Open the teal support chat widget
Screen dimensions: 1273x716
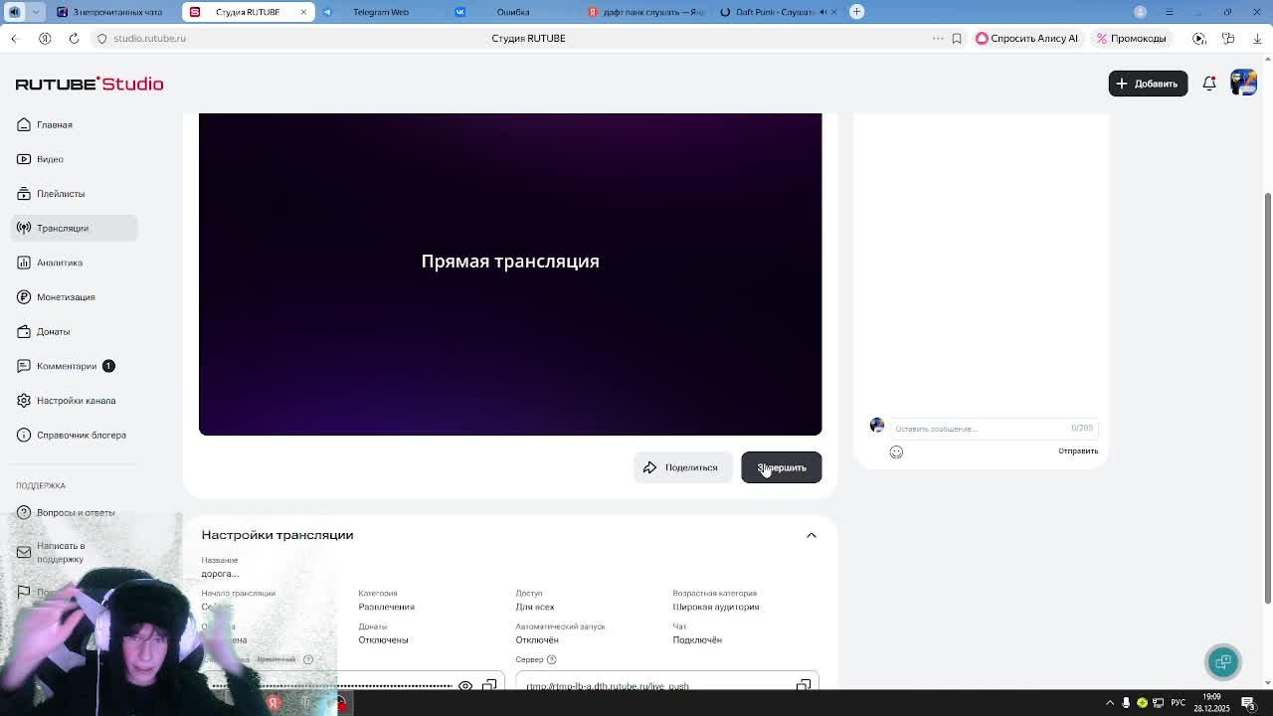pyautogui.click(x=1223, y=662)
